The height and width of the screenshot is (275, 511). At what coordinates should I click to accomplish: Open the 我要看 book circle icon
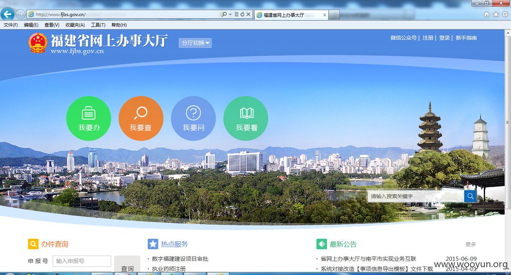pos(246,118)
